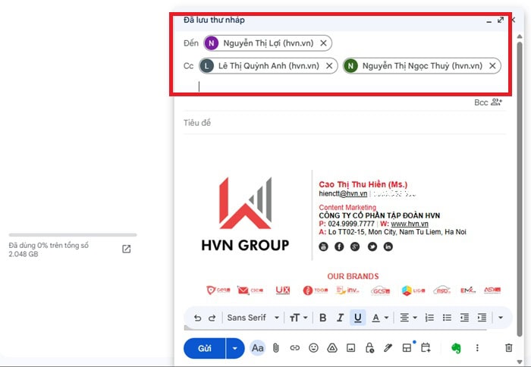Click the blue Gửi send button
The image size is (531, 367).
tap(205, 348)
